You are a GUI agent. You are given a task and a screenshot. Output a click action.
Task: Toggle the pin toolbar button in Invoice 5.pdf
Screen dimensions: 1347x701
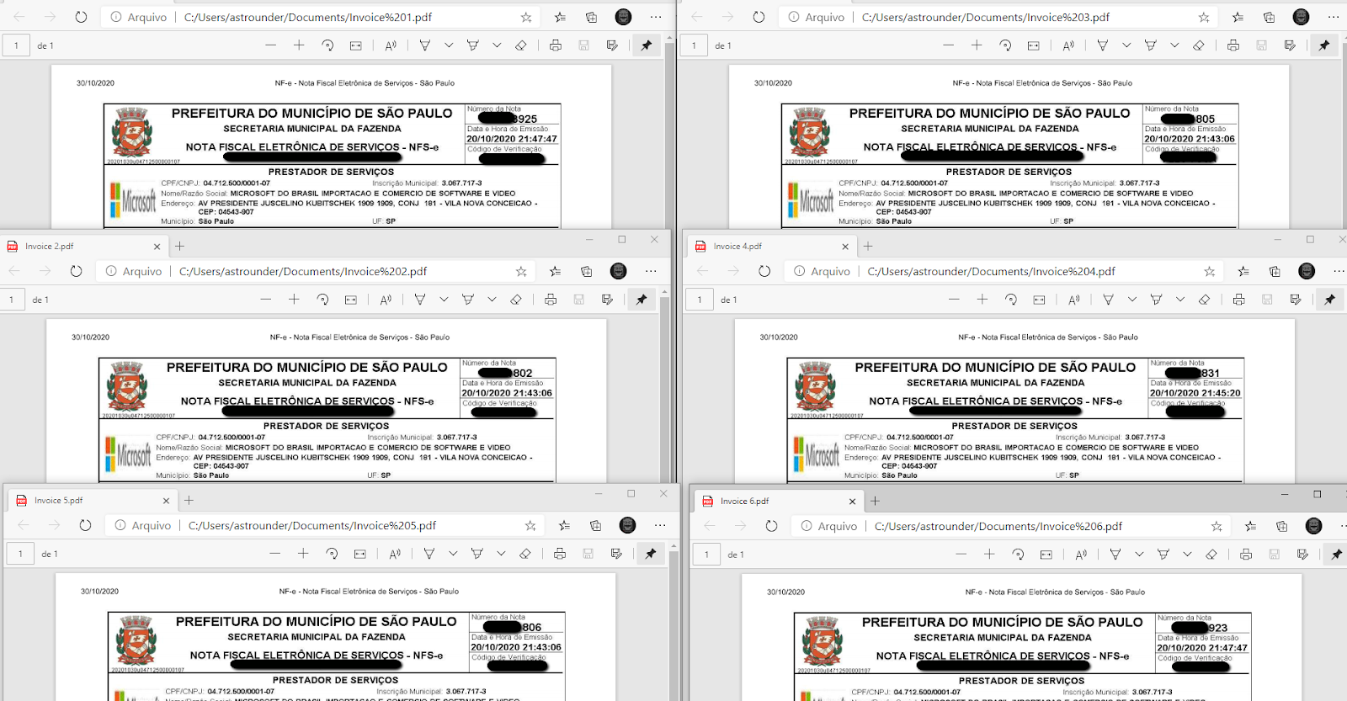click(x=651, y=554)
